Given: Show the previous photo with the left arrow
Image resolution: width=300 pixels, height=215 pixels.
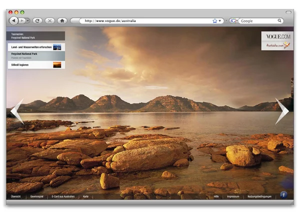Looking at the screenshot, I should tap(17, 111).
